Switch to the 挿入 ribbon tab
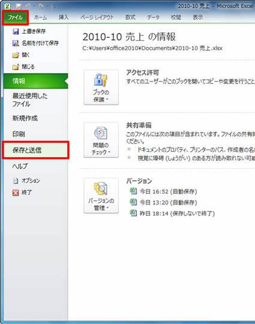The image size is (255, 324). [x=64, y=17]
